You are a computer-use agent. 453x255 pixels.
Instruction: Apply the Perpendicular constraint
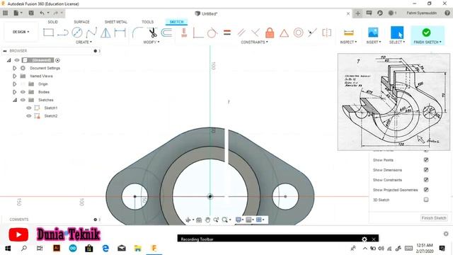[198, 33]
